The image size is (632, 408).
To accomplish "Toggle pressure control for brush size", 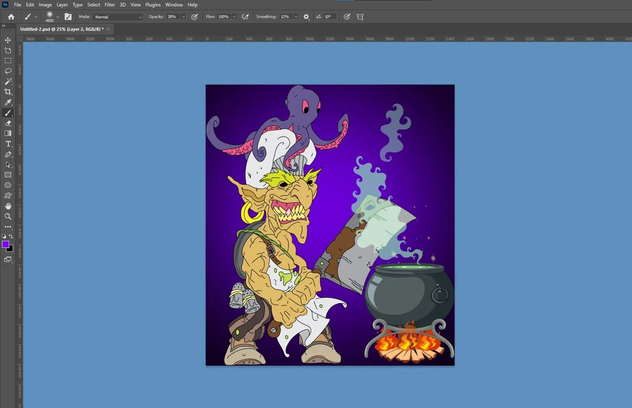I will click(347, 17).
